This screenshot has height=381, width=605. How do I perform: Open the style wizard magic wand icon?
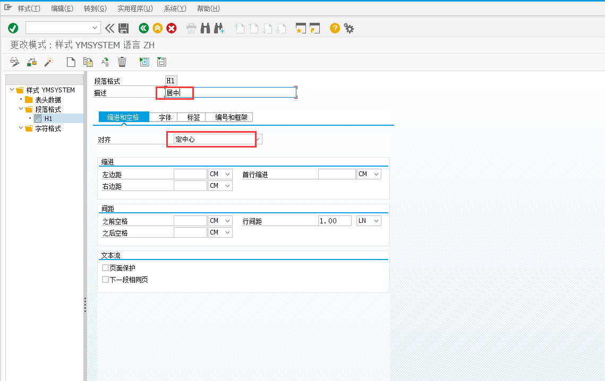coord(49,62)
